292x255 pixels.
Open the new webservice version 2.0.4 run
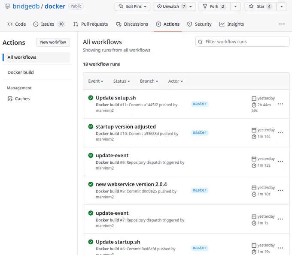click(x=131, y=184)
